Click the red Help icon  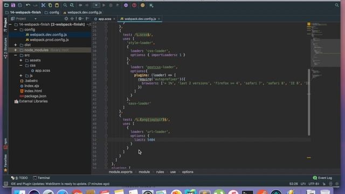(x=134, y=5)
